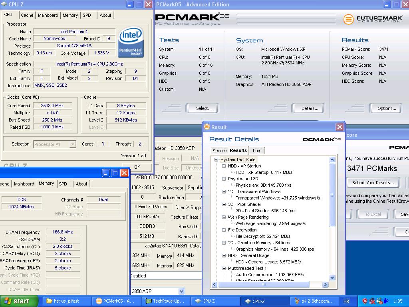Image resolution: width=409 pixels, height=307 pixels.
Task: Collapse System Test Suite tree node
Action: click(x=216, y=159)
